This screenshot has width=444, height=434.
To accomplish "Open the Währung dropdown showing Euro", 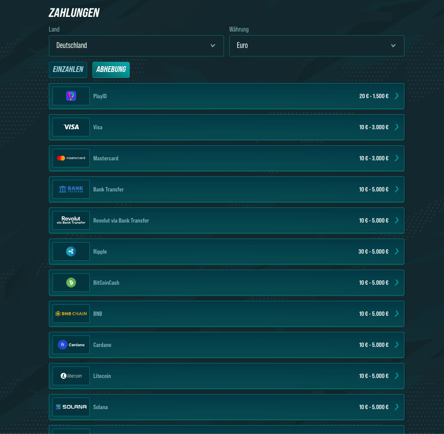I will [x=316, y=46].
